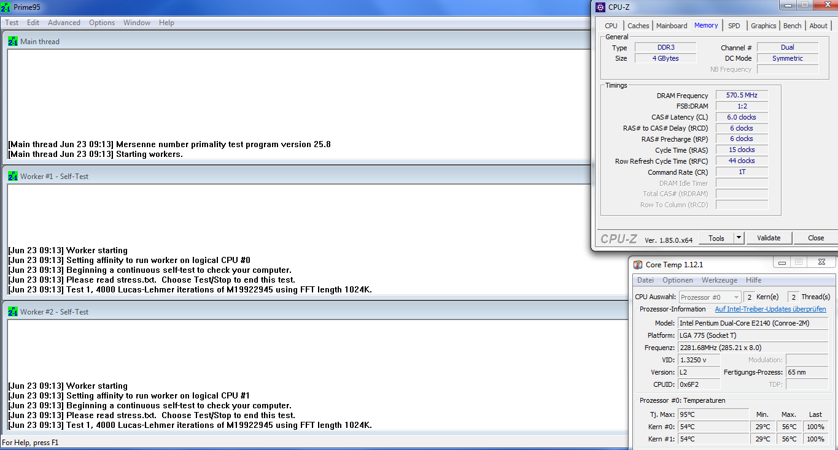Open the Test menu in Prime95

[12, 23]
